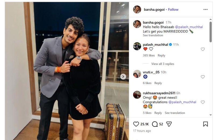Expand View all 3 replies
Screen dimensions: 215x140
click(x=162, y=64)
